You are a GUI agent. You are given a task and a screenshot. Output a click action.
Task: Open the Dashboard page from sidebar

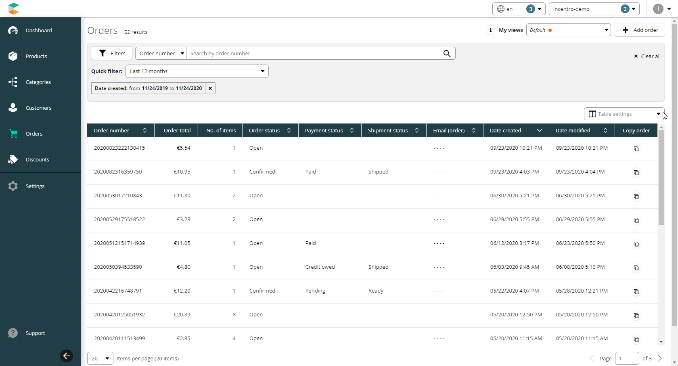coord(38,30)
